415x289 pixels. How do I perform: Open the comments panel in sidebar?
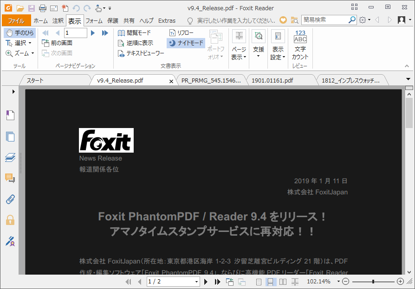click(x=10, y=178)
